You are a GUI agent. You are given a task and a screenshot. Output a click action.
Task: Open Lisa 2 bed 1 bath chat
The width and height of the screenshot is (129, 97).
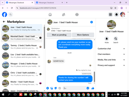[22, 56]
